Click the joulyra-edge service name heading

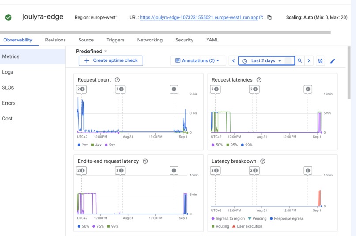click(43, 17)
